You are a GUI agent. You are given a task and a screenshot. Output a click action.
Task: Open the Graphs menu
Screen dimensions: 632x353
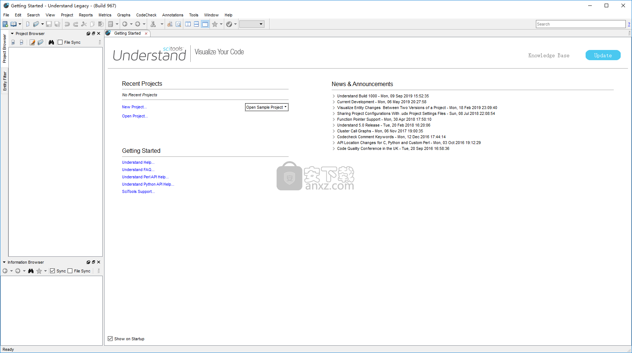click(x=124, y=15)
